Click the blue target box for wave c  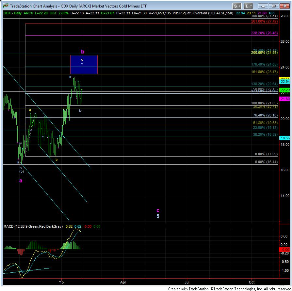pos(84,65)
